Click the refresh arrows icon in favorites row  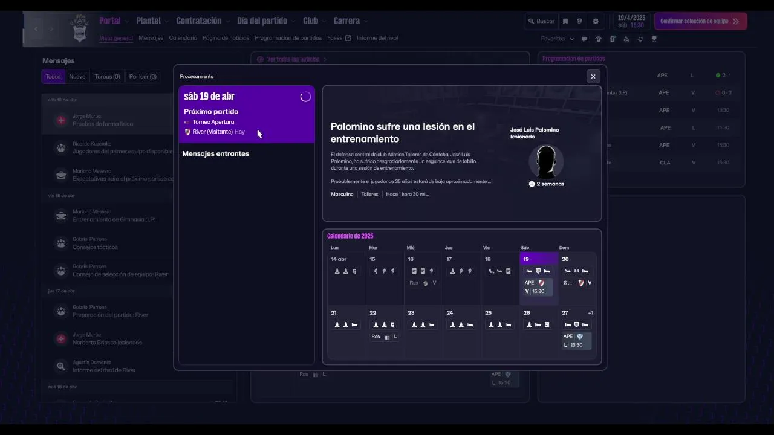pyautogui.click(x=640, y=39)
